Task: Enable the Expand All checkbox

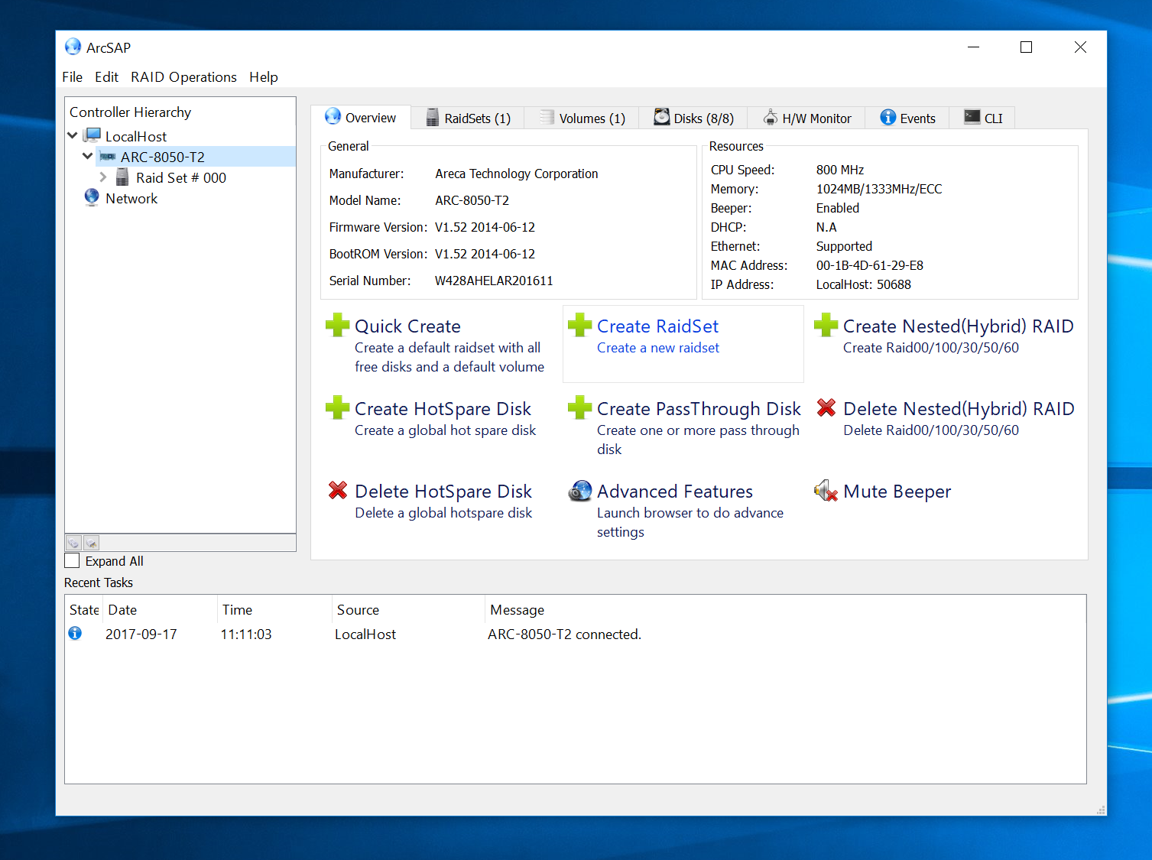Action: (73, 561)
